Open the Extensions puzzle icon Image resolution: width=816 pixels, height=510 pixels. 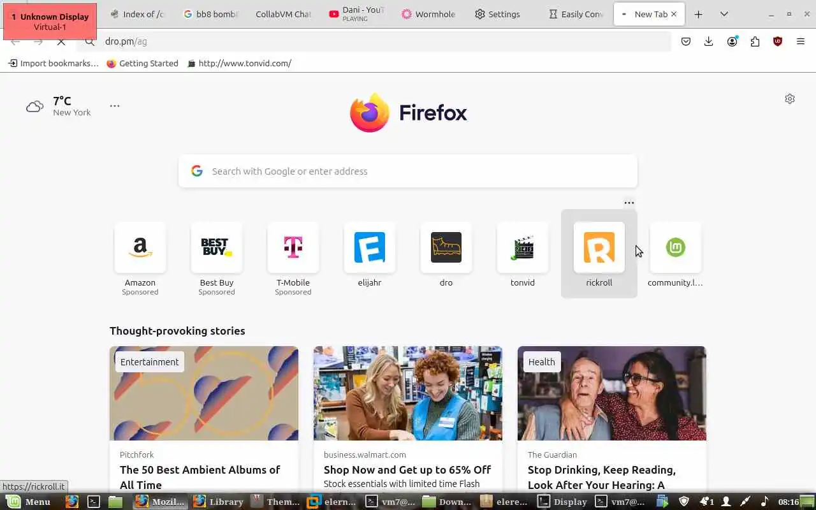point(755,41)
